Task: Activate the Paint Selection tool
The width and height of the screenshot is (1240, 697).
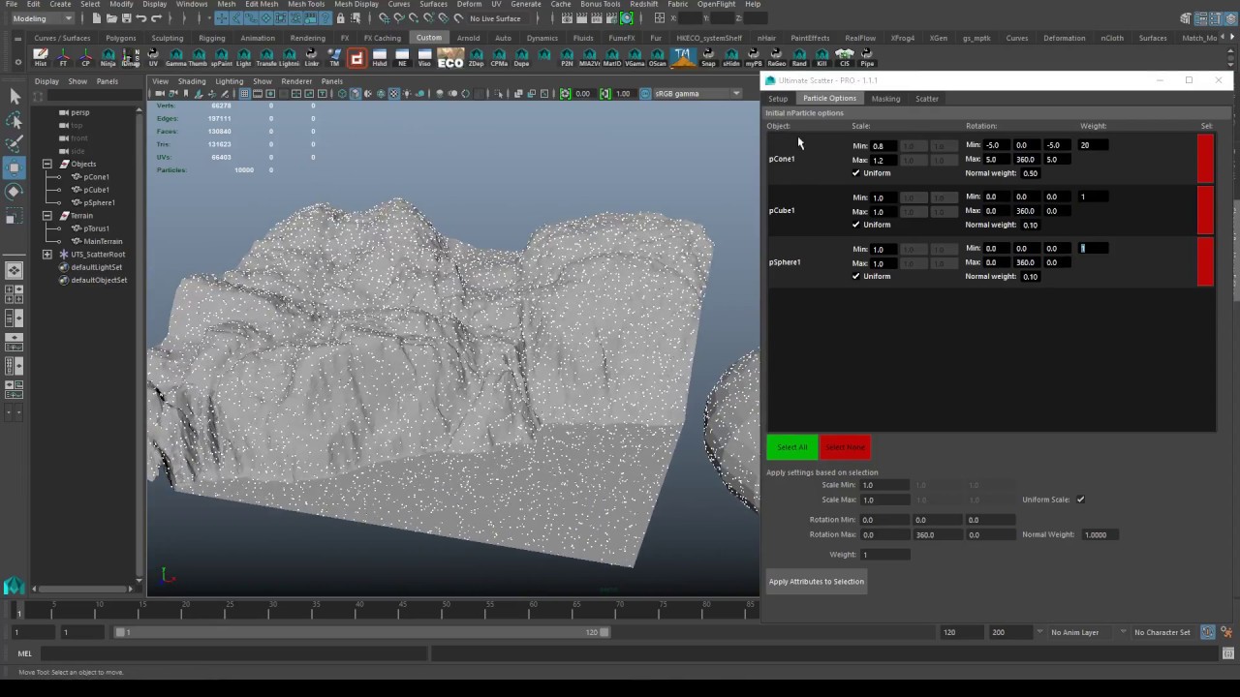Action: pyautogui.click(x=15, y=144)
